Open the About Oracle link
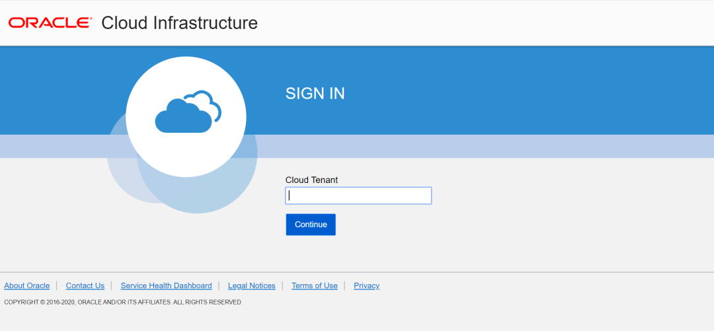The width and height of the screenshot is (714, 331). [x=27, y=285]
